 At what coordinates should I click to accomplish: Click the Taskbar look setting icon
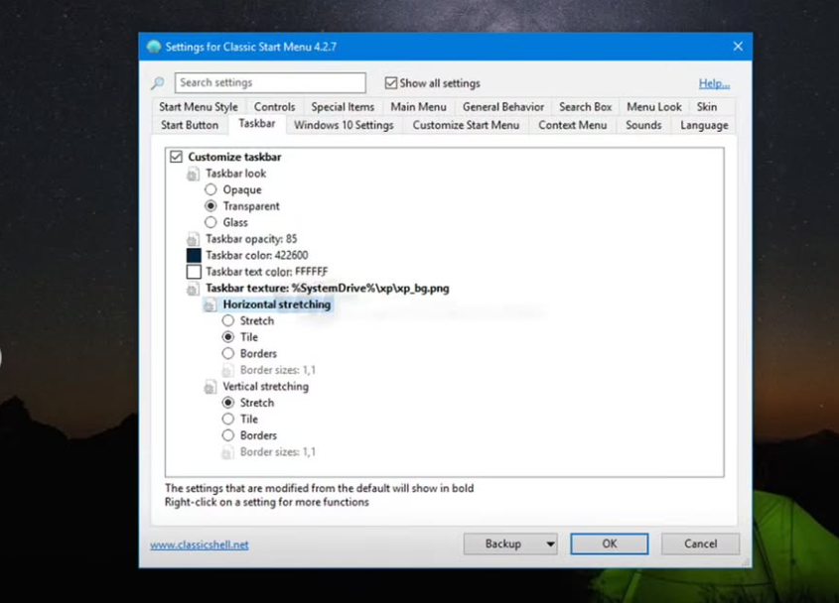pos(194,174)
